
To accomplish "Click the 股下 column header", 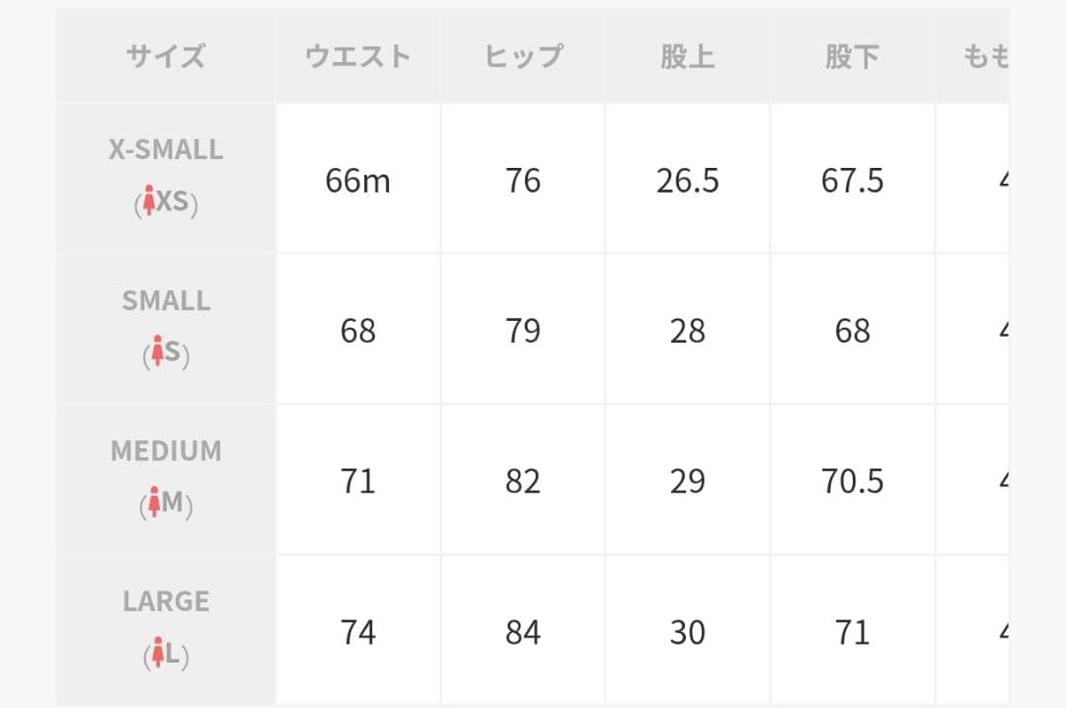I will click(852, 56).
